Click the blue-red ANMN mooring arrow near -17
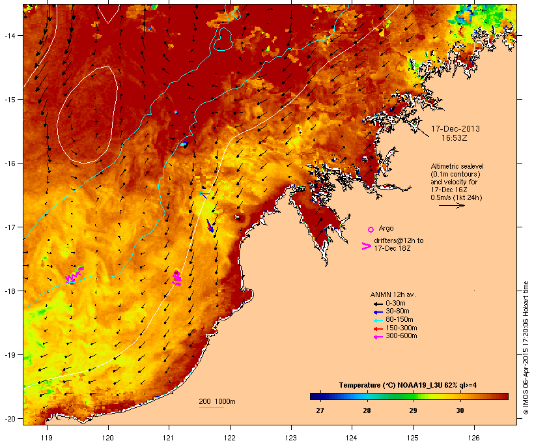This screenshot has width=534, height=443. tap(210, 225)
